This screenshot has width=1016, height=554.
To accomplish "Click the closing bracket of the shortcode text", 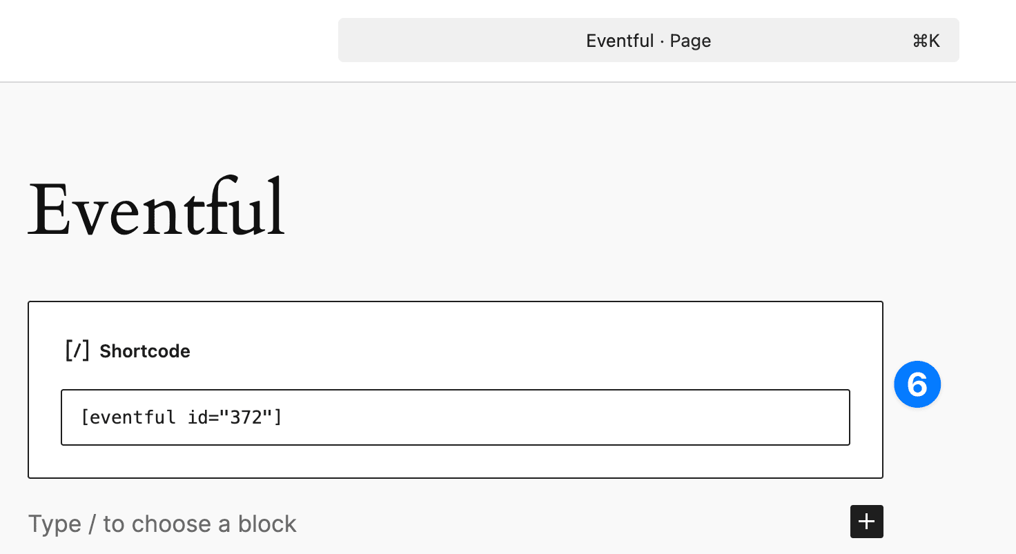I will pos(277,417).
